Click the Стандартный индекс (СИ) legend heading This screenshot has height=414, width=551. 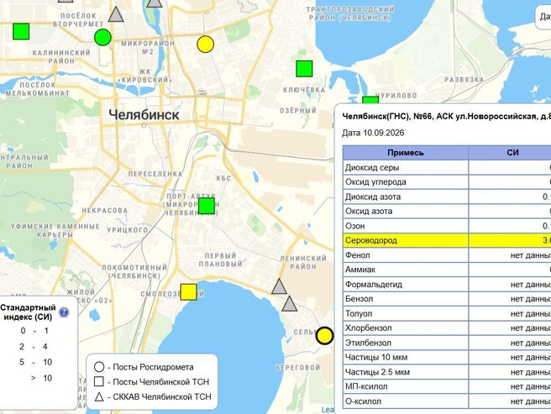pyautogui.click(x=28, y=312)
